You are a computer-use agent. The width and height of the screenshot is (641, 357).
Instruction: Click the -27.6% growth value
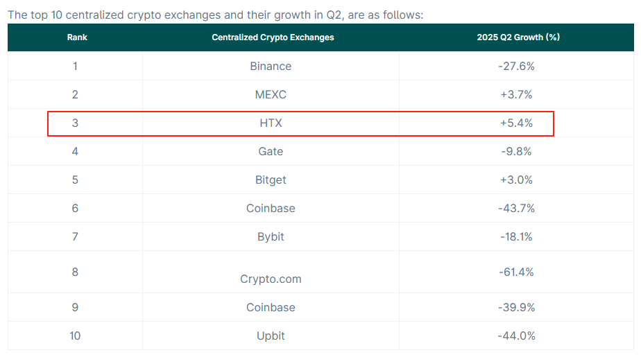(x=517, y=67)
